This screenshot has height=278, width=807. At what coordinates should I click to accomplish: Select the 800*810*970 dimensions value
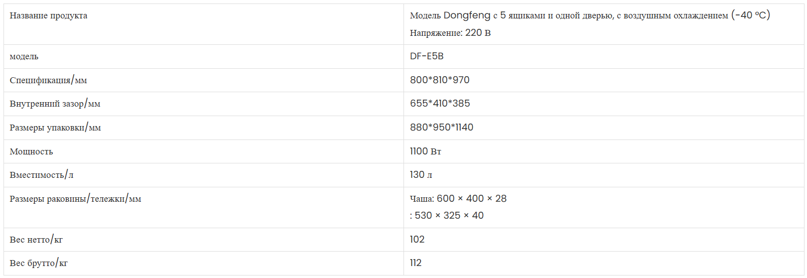439,80
